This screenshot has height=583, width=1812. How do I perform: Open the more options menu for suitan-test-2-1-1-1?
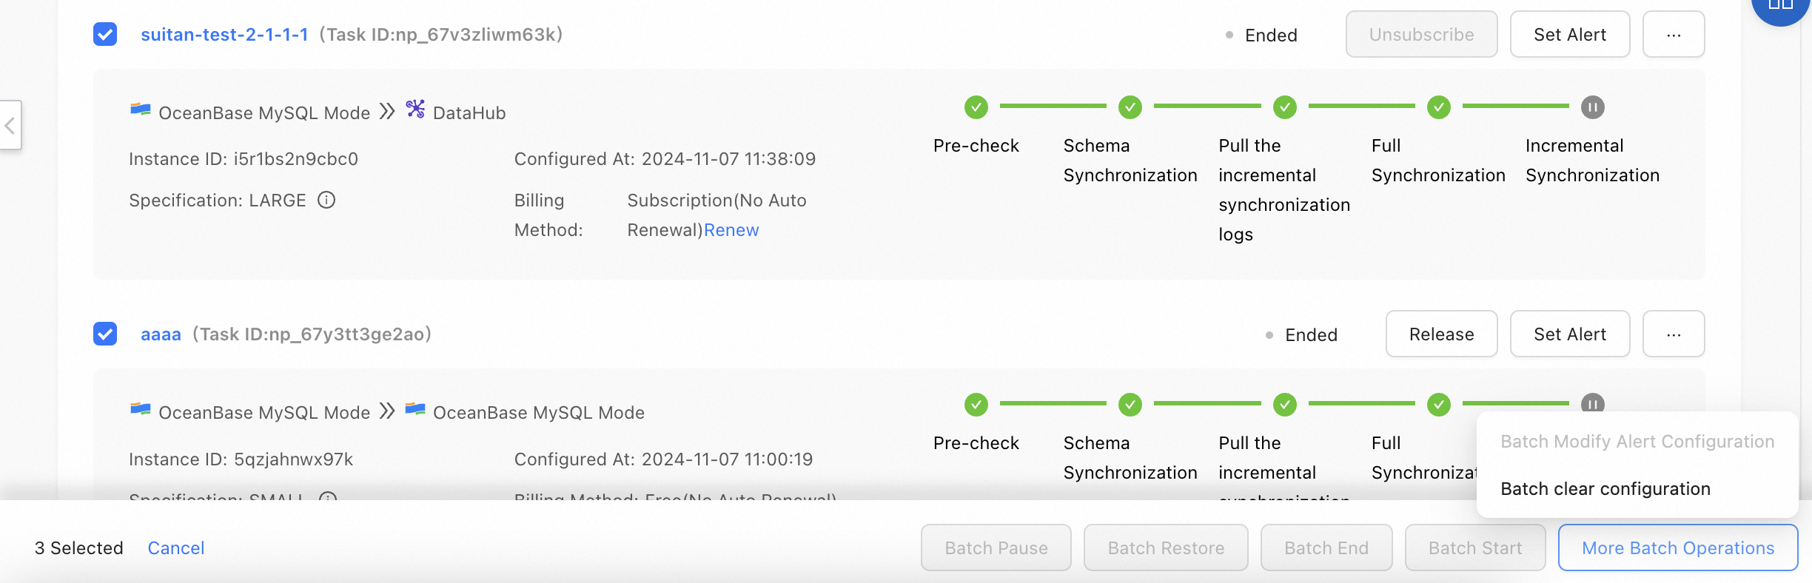tap(1673, 35)
